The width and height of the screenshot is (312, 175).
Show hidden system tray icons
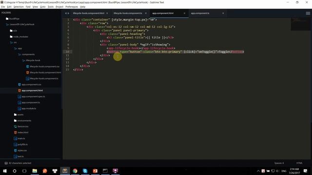click(258, 171)
